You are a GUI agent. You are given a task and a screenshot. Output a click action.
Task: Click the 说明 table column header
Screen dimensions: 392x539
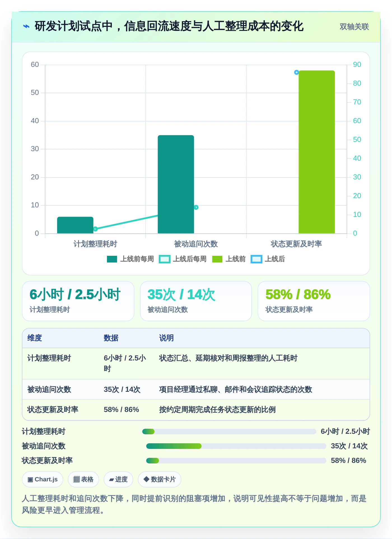click(167, 338)
